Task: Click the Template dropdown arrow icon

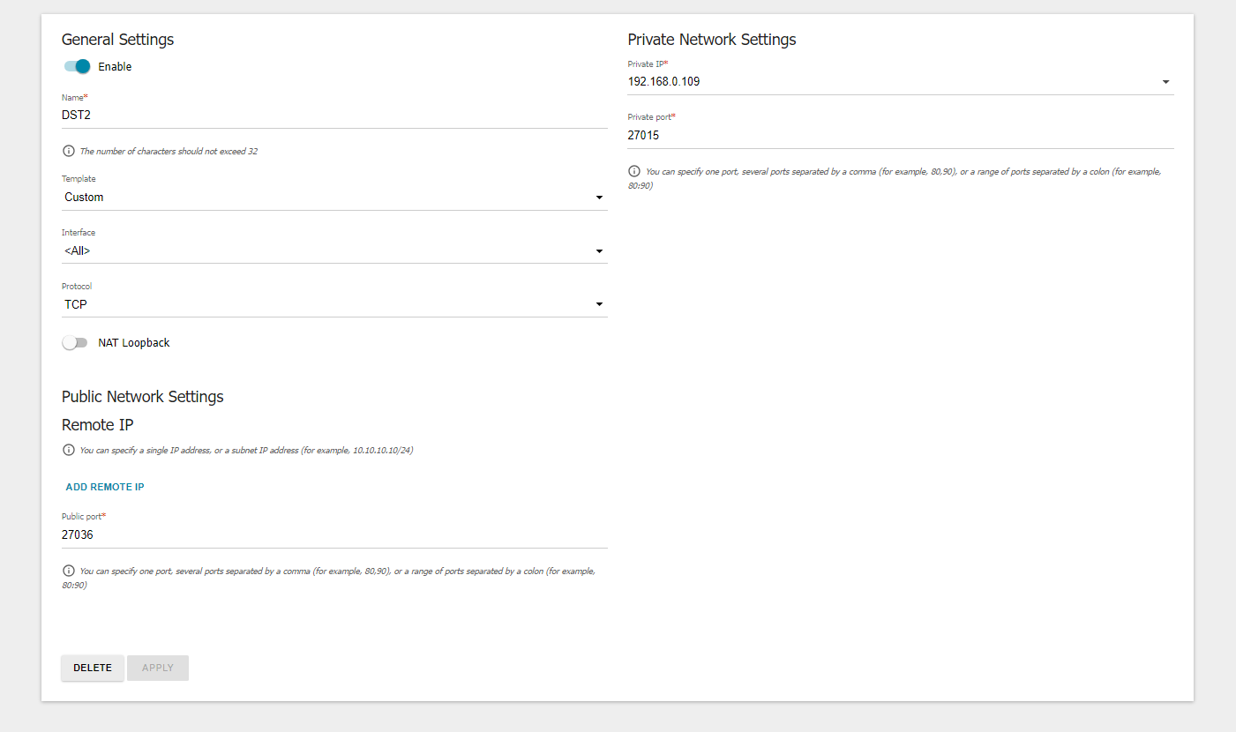Action: pyautogui.click(x=599, y=198)
